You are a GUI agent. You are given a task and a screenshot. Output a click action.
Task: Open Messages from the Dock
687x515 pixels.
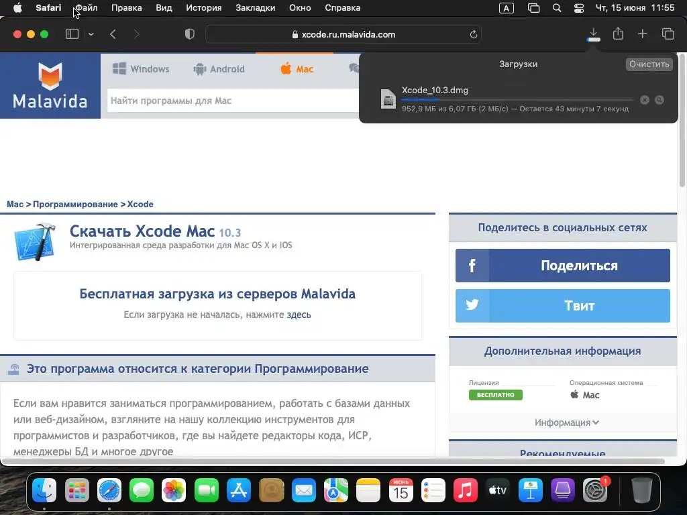[142, 490]
